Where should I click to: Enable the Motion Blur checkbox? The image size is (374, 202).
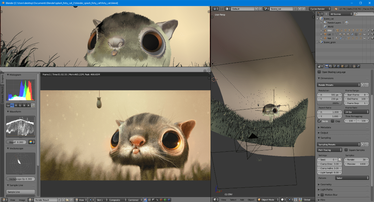click(322, 195)
